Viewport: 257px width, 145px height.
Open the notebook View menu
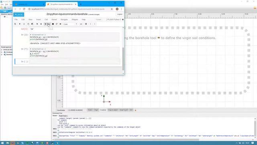pyautogui.click(x=31, y=20)
